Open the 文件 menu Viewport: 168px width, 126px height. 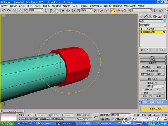[4, 6]
